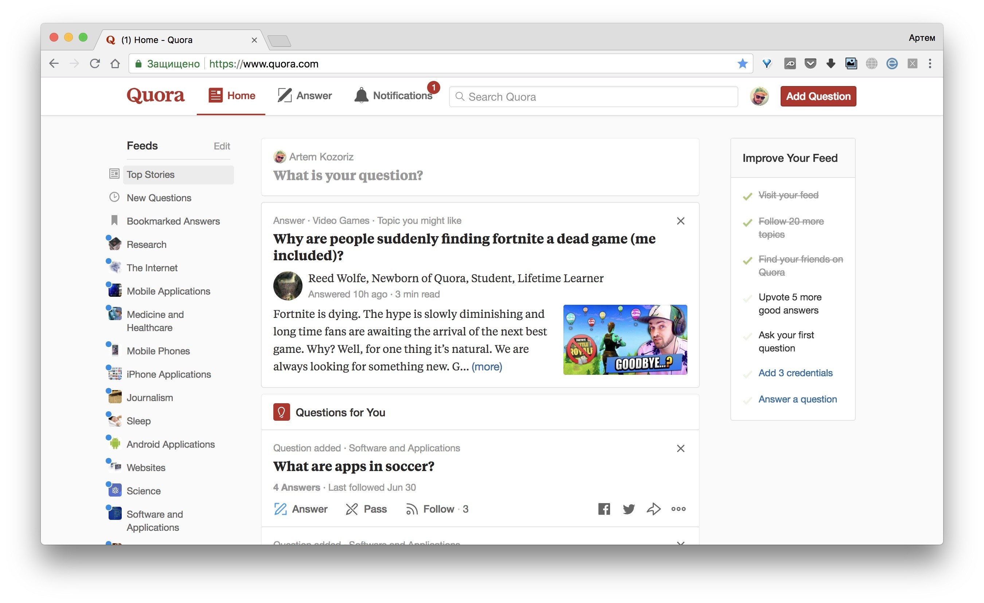Share soccer question to Twitter
984x603 pixels.
tap(629, 509)
